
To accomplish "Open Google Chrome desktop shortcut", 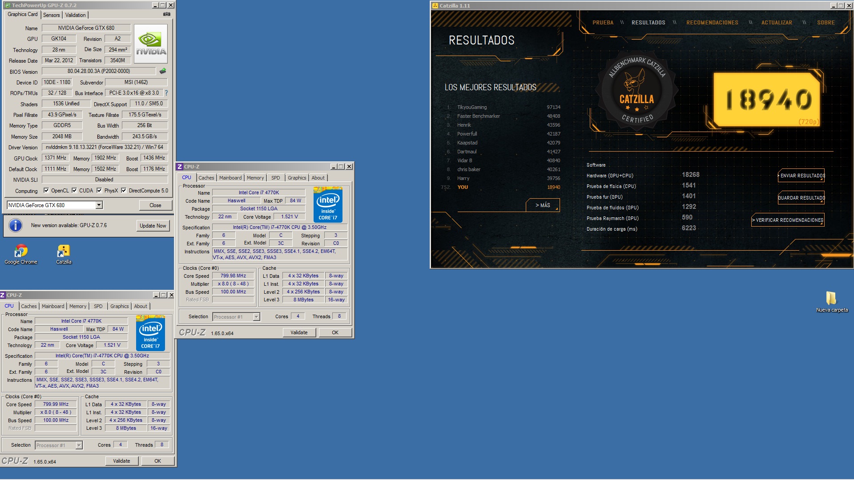I will [x=20, y=254].
